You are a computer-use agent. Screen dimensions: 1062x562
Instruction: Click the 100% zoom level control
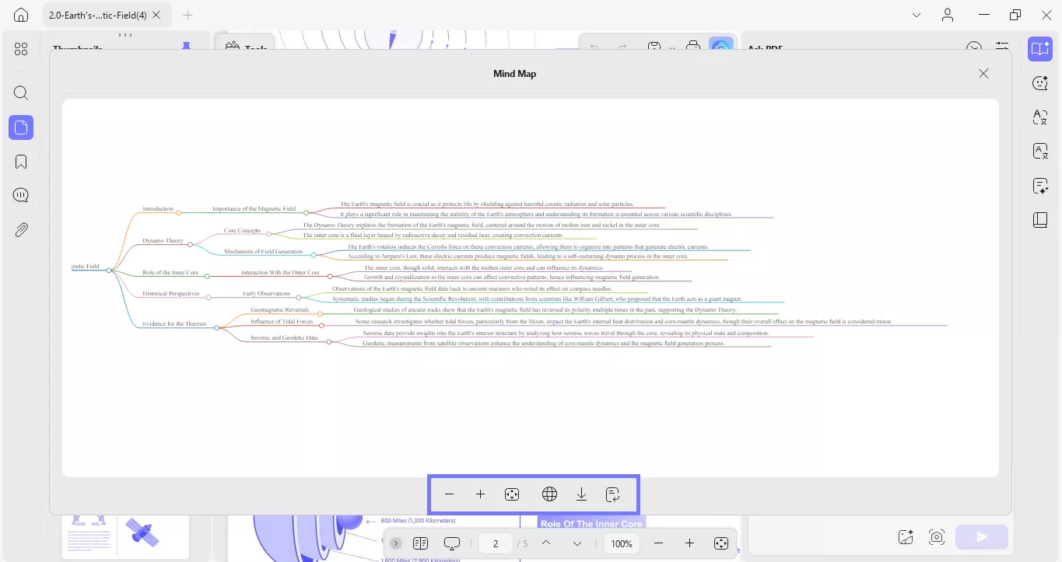pos(621,543)
